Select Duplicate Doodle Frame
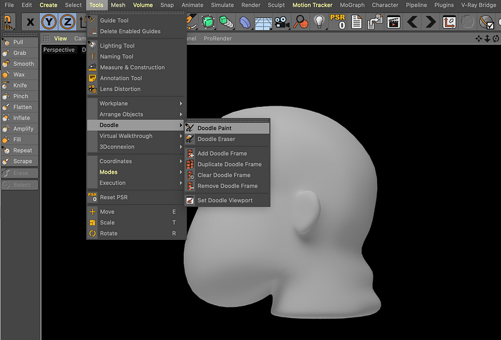The image size is (501, 340). pyautogui.click(x=227, y=164)
